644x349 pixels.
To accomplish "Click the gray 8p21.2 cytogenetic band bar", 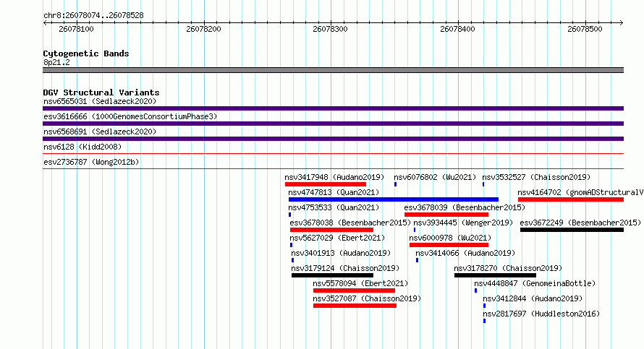I will point(333,70).
